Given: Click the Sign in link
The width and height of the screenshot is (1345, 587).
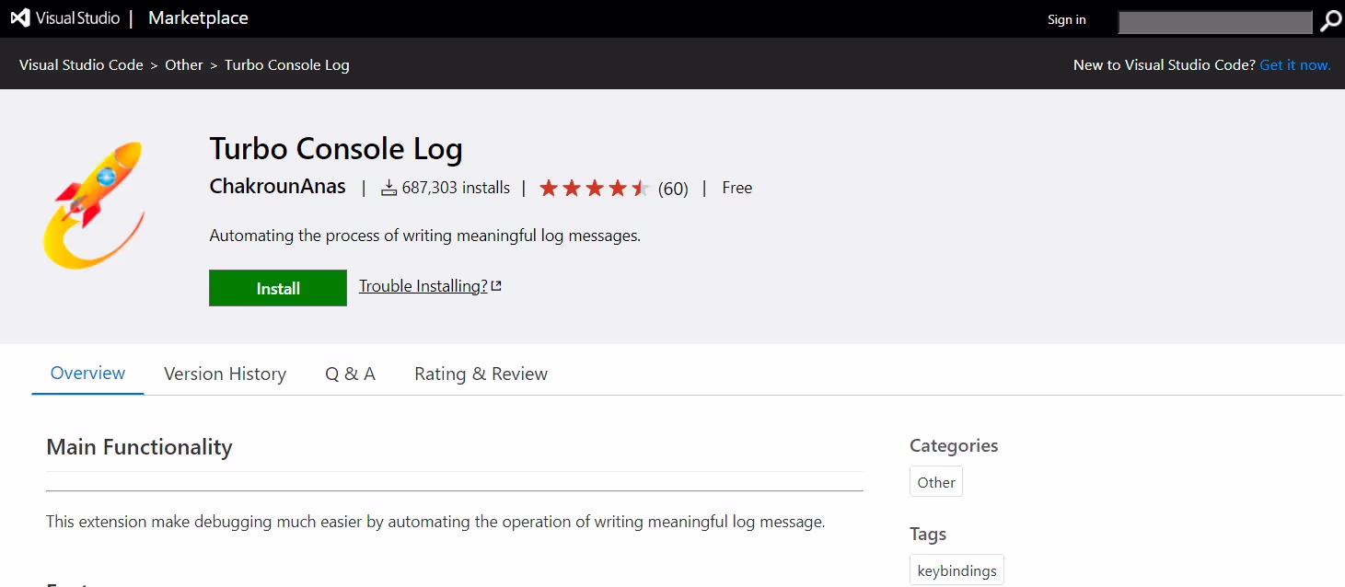Looking at the screenshot, I should click(1066, 19).
